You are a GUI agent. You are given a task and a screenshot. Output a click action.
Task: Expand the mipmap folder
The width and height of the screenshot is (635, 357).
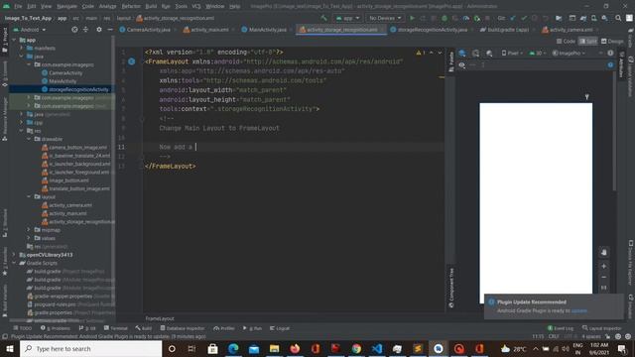(29, 229)
